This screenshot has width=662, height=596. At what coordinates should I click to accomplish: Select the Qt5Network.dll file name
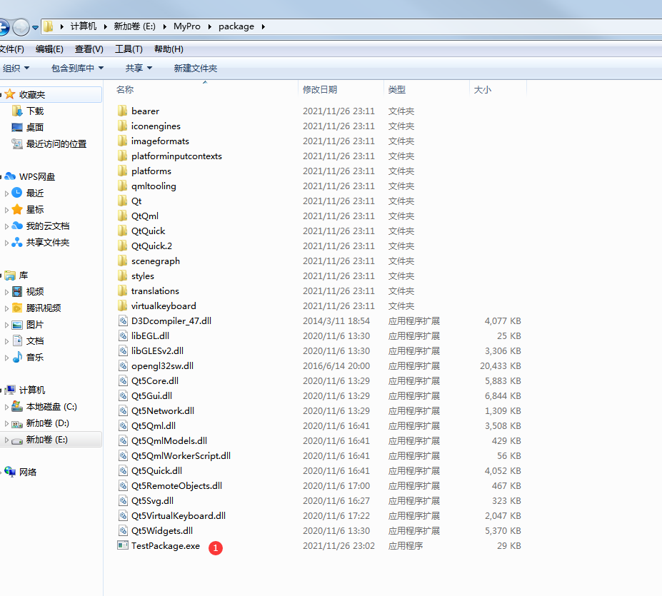click(163, 410)
